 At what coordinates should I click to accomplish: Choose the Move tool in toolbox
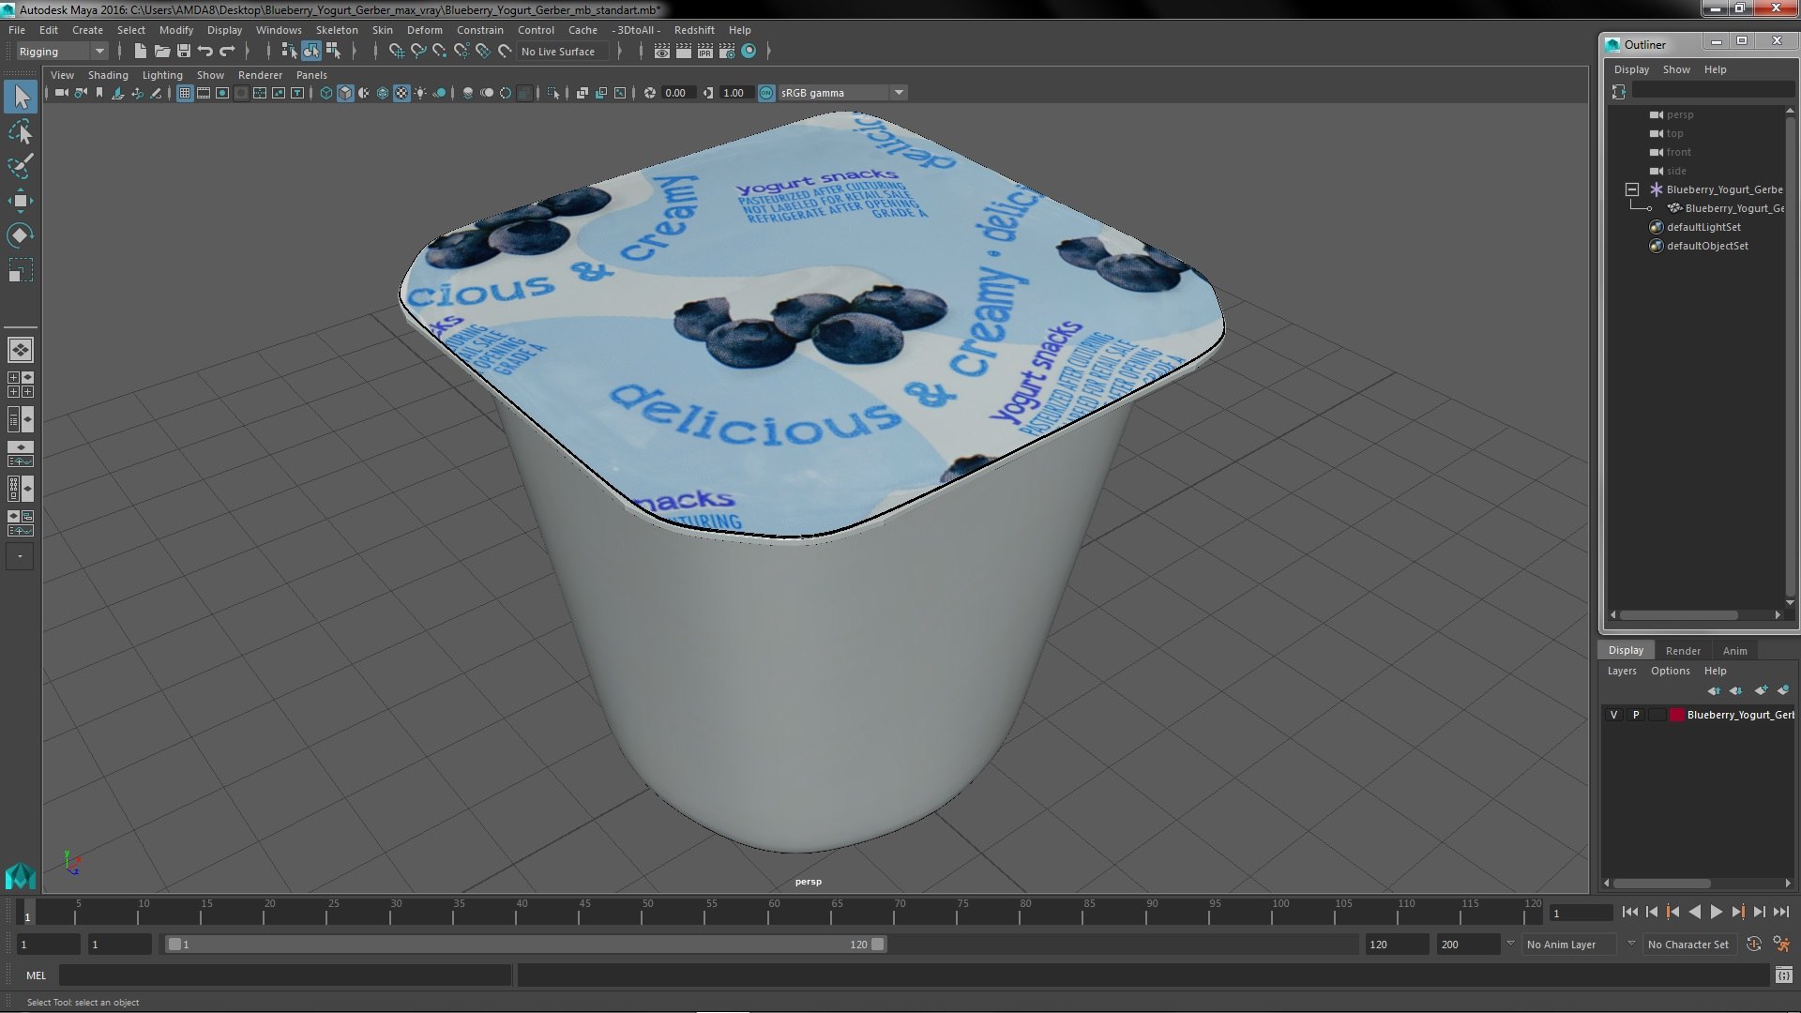click(21, 201)
